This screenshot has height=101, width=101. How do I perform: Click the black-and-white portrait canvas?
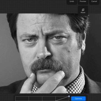coord(50,53)
